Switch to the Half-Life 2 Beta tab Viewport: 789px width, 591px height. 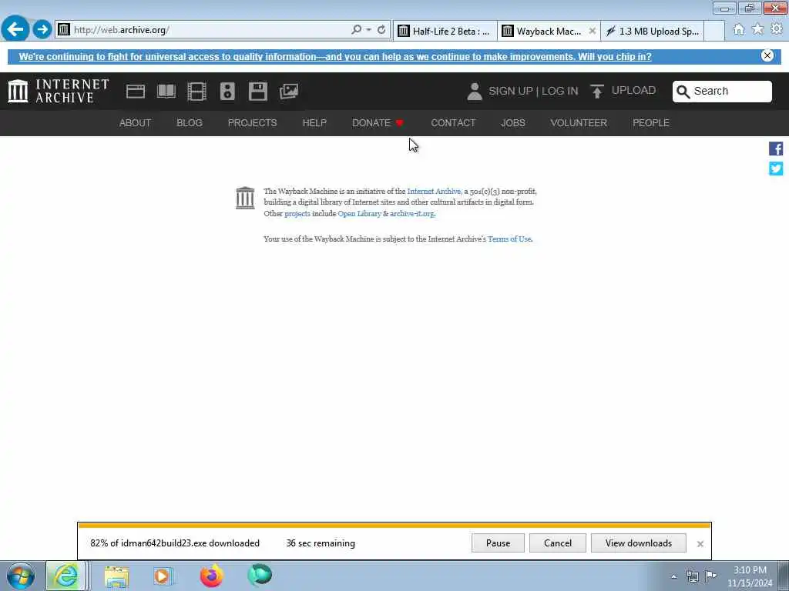(x=445, y=31)
